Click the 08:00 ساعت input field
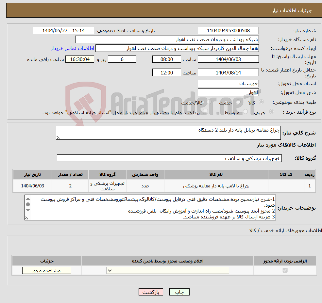 [x=167, y=59]
